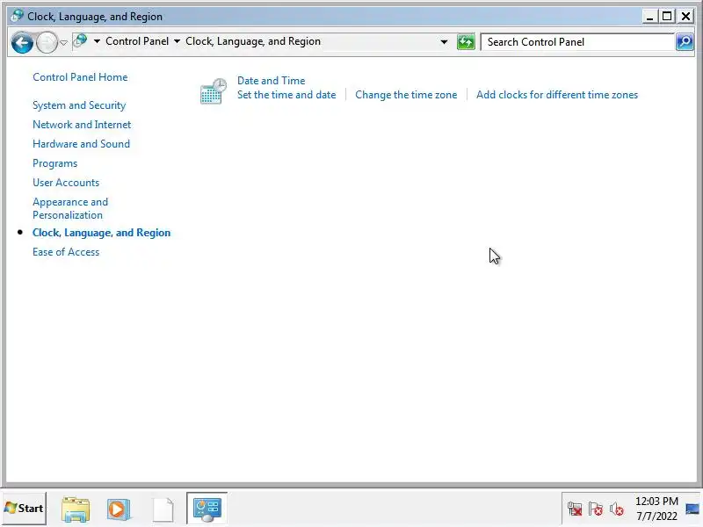Close the Clock, Language, and Region window

click(685, 17)
